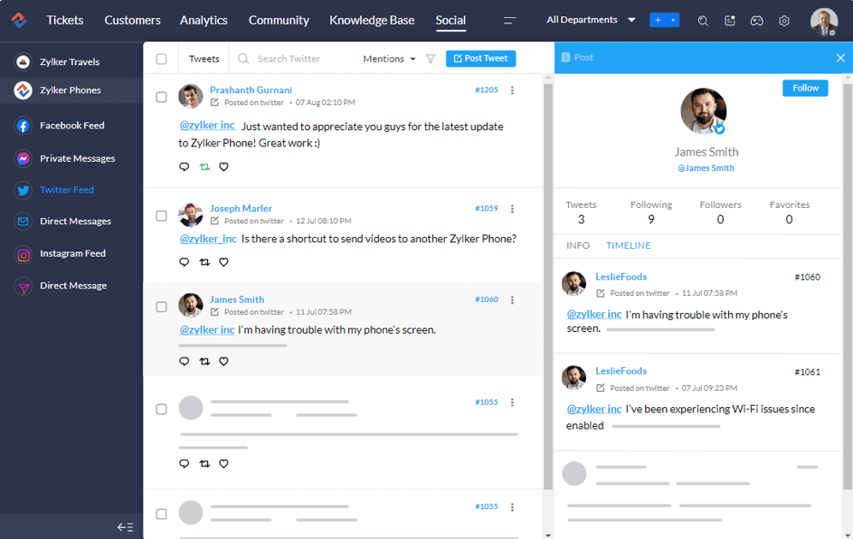Screen dimensions: 853x539
Task: Open the All Departments dropdown
Action: [591, 21]
